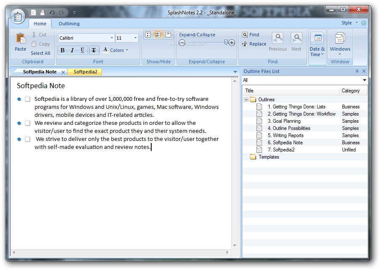Screen dimensions: 380x270
Task: Click the 'Softpedia Note' outline title text
Action: [x=41, y=86]
